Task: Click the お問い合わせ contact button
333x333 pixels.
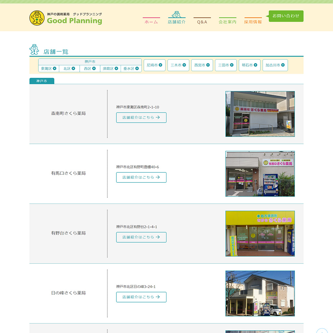Action: pos(286,16)
